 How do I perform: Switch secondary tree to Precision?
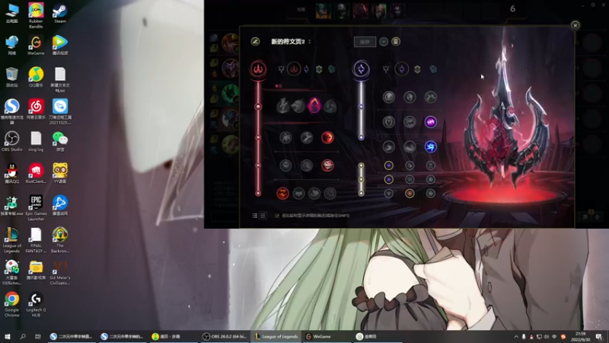386,69
